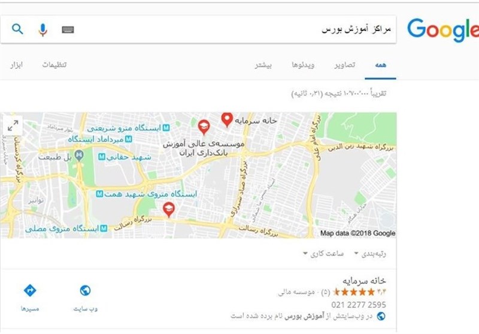Expand the رتبه‌بندی rating dropdown

pyautogui.click(x=370, y=254)
